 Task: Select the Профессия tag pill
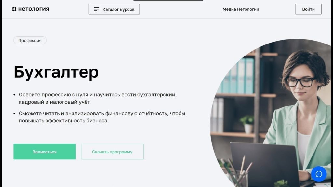pos(30,40)
